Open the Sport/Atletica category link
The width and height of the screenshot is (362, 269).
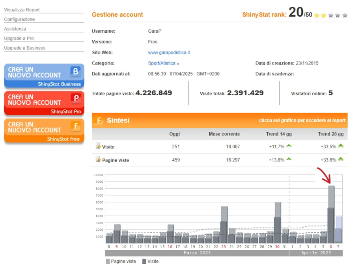pyautogui.click(x=164, y=63)
